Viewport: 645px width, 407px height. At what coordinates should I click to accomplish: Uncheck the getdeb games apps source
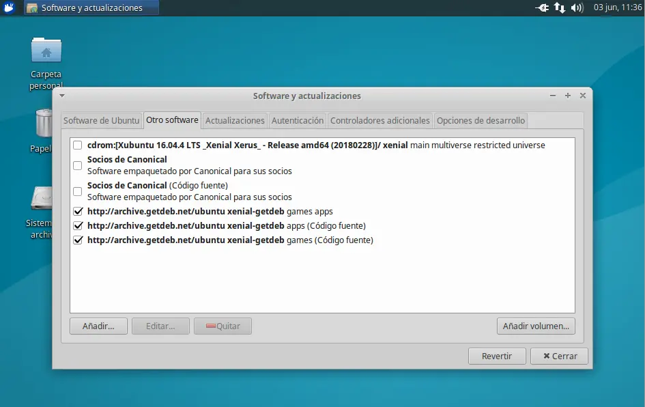pos(78,212)
